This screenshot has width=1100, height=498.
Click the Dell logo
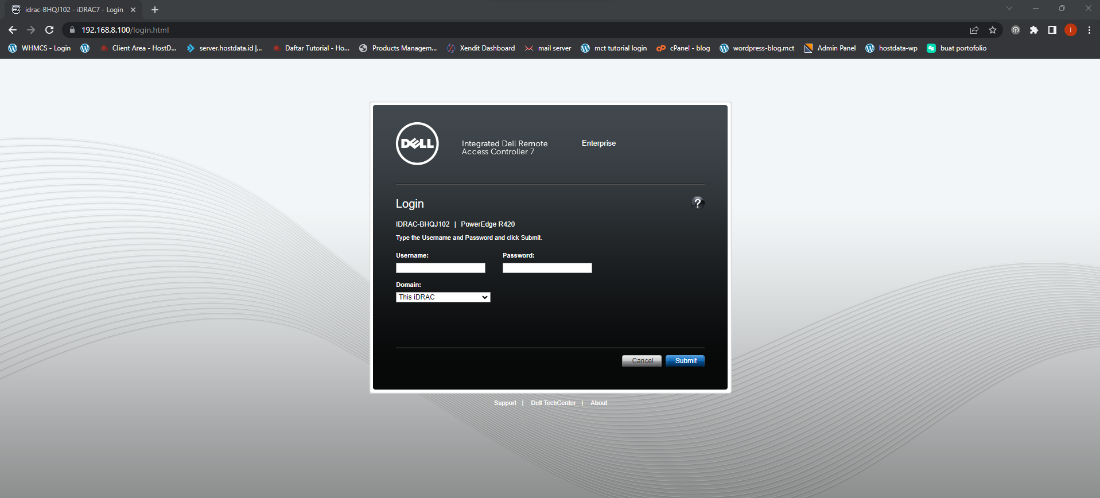417,143
